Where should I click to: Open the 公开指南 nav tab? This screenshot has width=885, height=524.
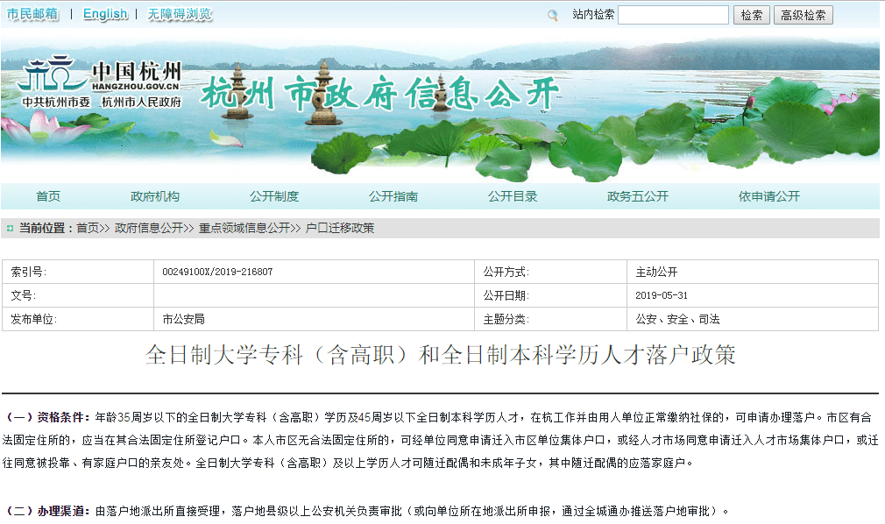click(393, 196)
